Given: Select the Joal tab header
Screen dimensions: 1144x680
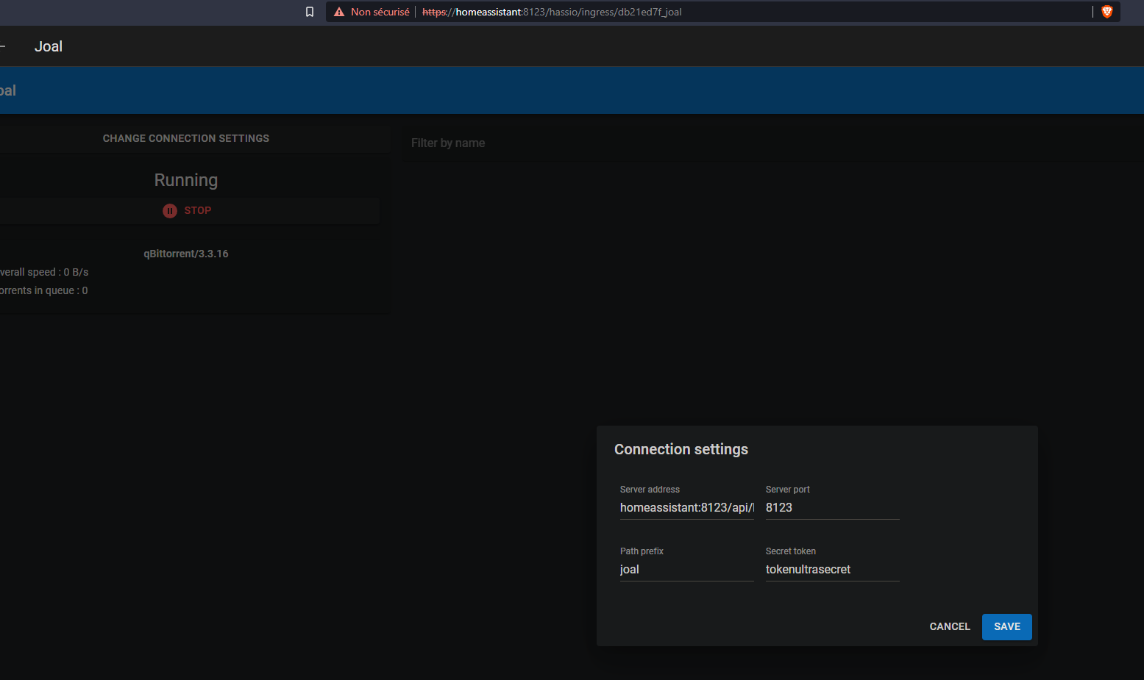Looking at the screenshot, I should point(48,46).
